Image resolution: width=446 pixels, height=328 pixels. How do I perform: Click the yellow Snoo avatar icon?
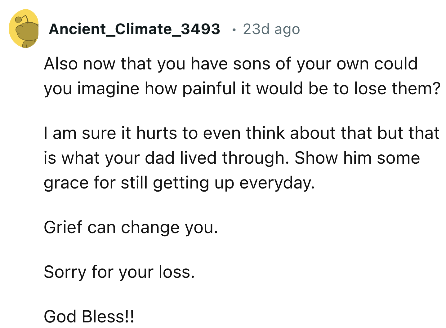point(24,29)
